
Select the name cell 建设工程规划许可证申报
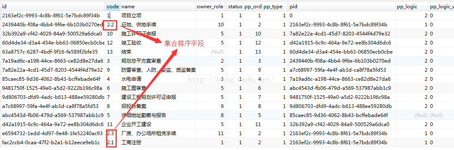[x=158, y=97]
